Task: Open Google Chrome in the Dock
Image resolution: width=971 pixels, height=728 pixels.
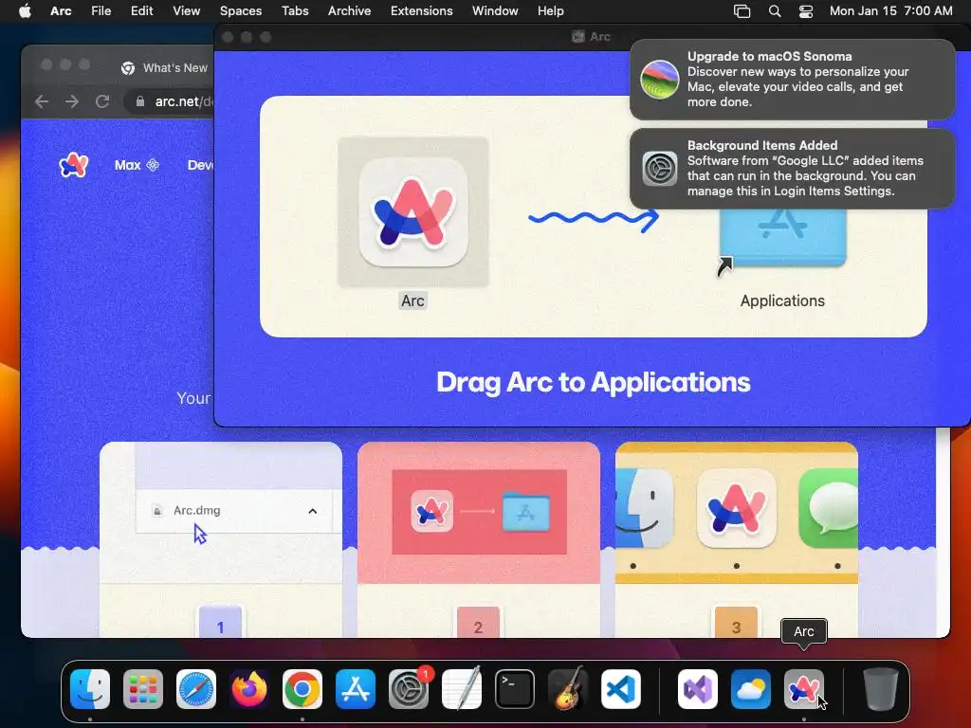Action: point(302,689)
